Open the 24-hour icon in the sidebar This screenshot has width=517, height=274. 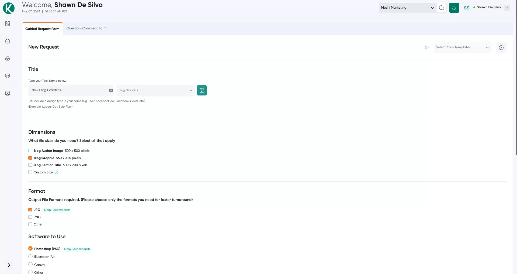coord(8,76)
